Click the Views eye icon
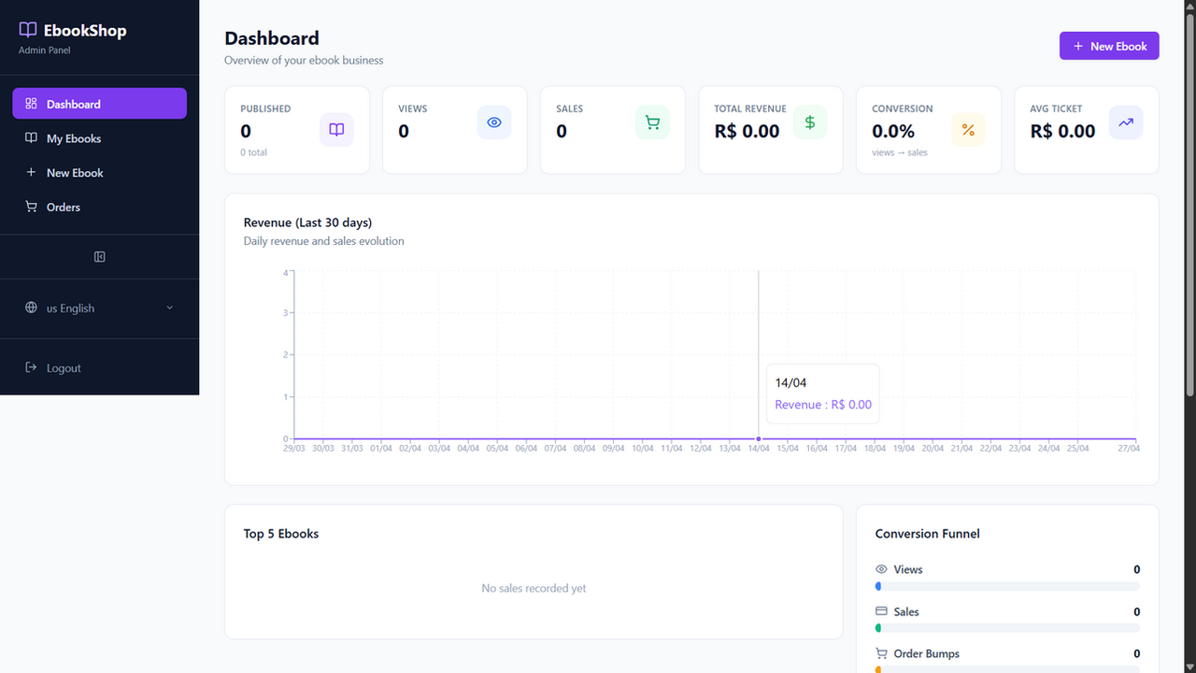1196x673 pixels. [x=494, y=122]
